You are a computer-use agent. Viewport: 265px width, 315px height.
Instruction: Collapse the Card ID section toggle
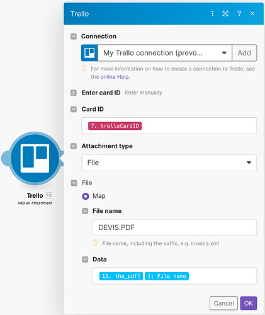[x=74, y=109]
